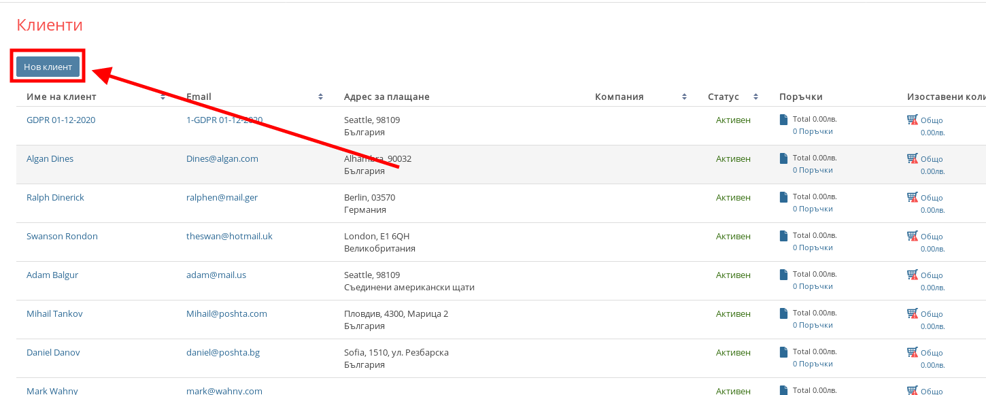The width and height of the screenshot is (986, 395).
Task: Sort by Име на клиент column arrow
Action: [163, 97]
